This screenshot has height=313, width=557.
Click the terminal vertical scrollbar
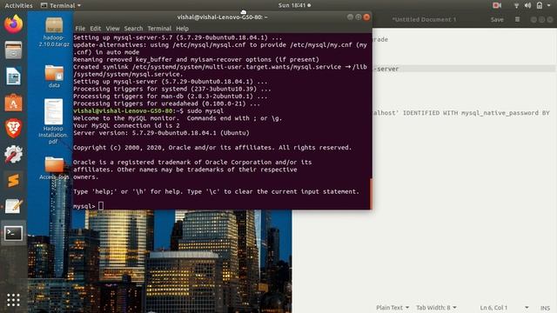click(x=371, y=193)
